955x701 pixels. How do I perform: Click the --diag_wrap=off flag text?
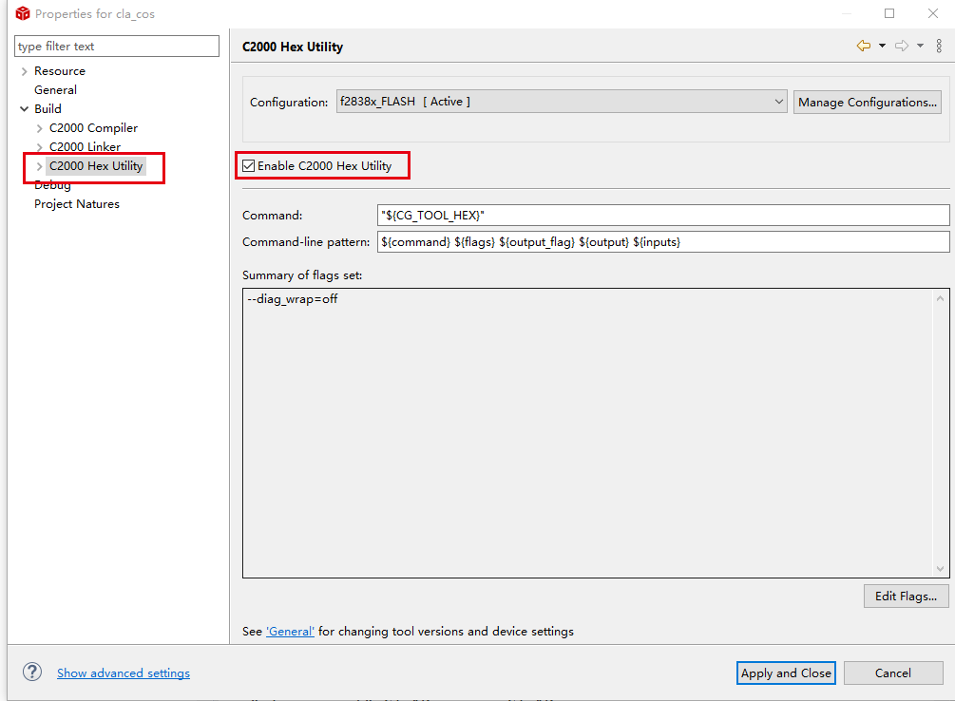pos(293,299)
